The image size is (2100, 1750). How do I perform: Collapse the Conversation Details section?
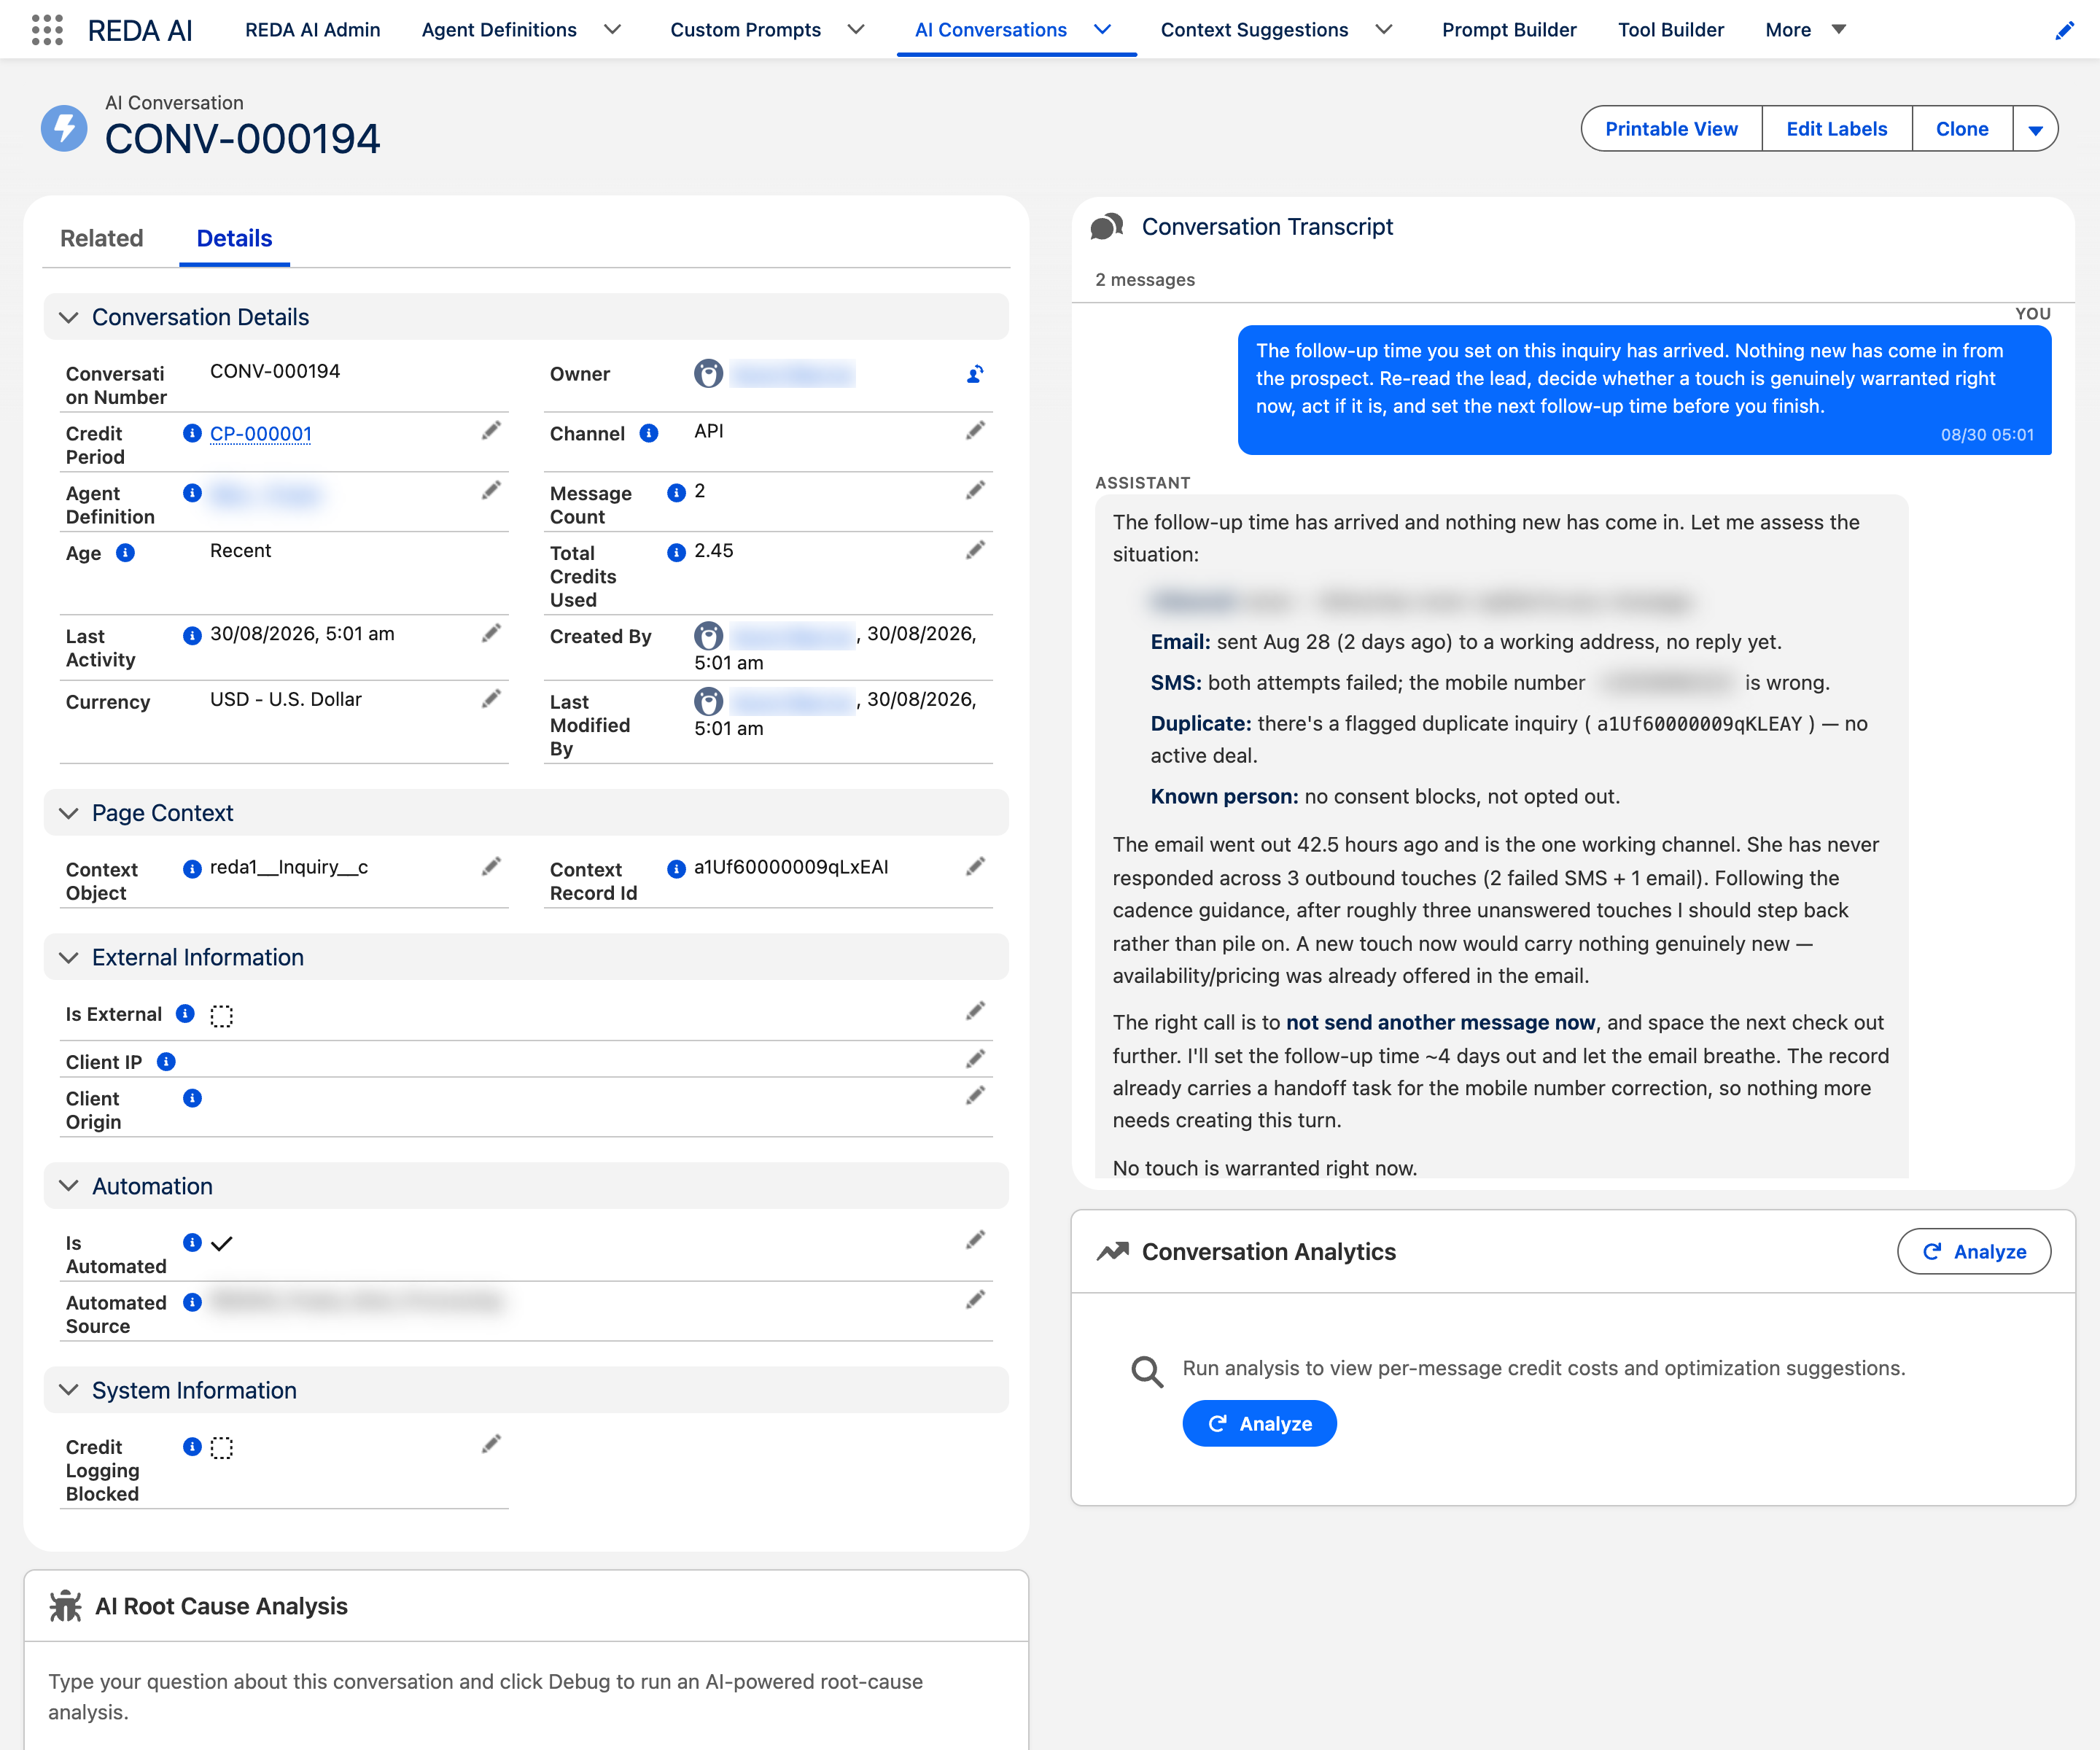tap(68, 317)
